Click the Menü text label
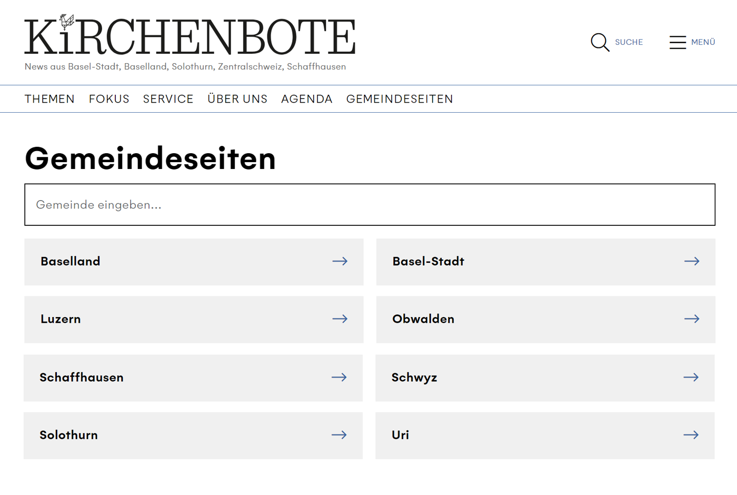737x495 pixels. tap(703, 42)
